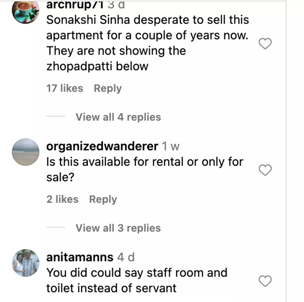This screenshot has width=304, height=302.
Task: Open organizedwanderer's beach profile picture
Action: click(x=26, y=152)
